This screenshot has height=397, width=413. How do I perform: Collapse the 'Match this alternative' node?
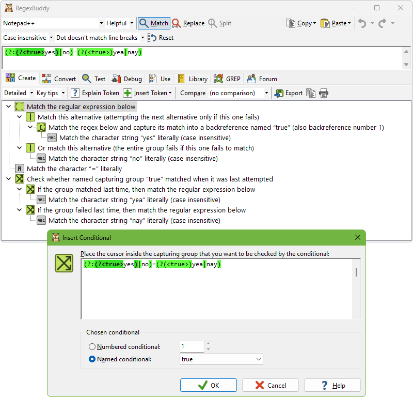(x=19, y=117)
